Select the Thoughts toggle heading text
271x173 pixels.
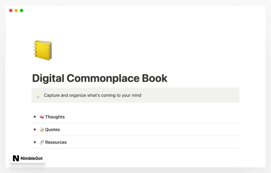(x=55, y=116)
